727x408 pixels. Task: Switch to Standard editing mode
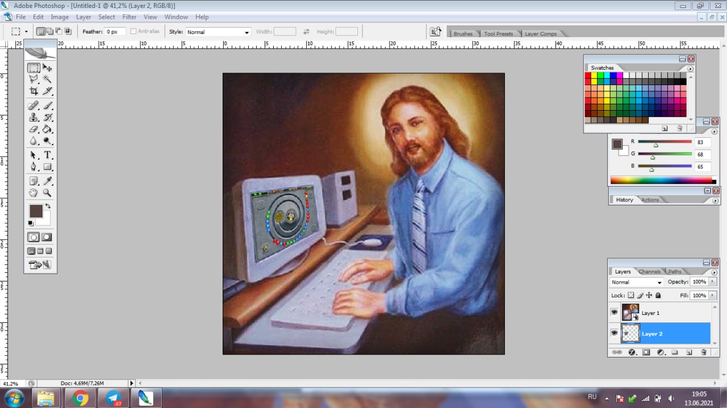coord(34,237)
